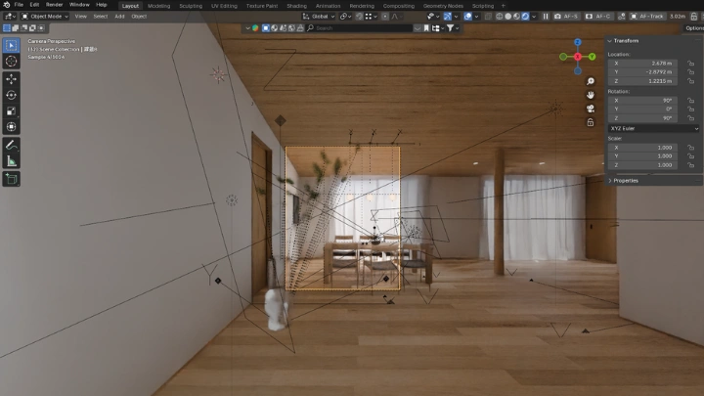Viewport: 704px width, 396px height.
Task: Click the Rotation X field 90°
Action: point(642,101)
